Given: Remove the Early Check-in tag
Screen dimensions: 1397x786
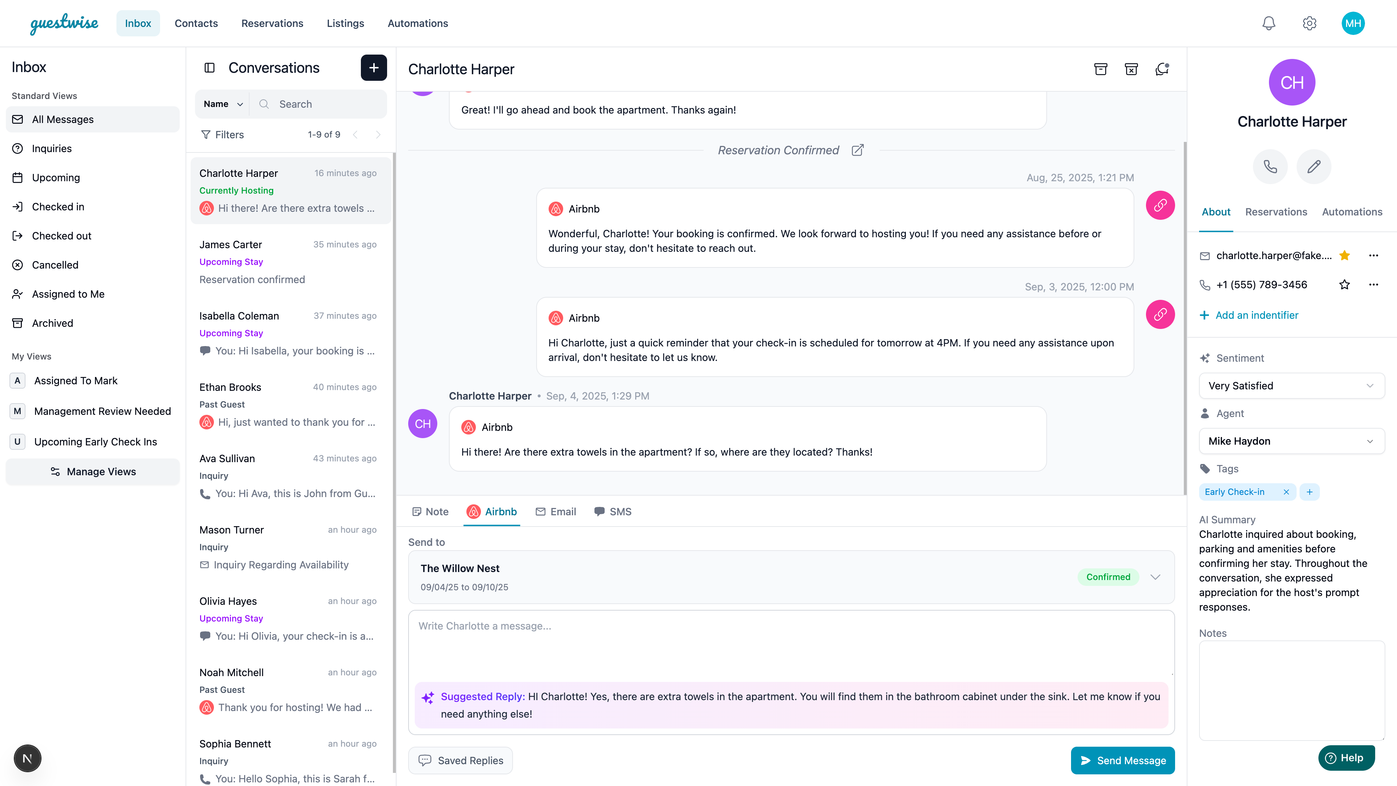Looking at the screenshot, I should tap(1286, 492).
